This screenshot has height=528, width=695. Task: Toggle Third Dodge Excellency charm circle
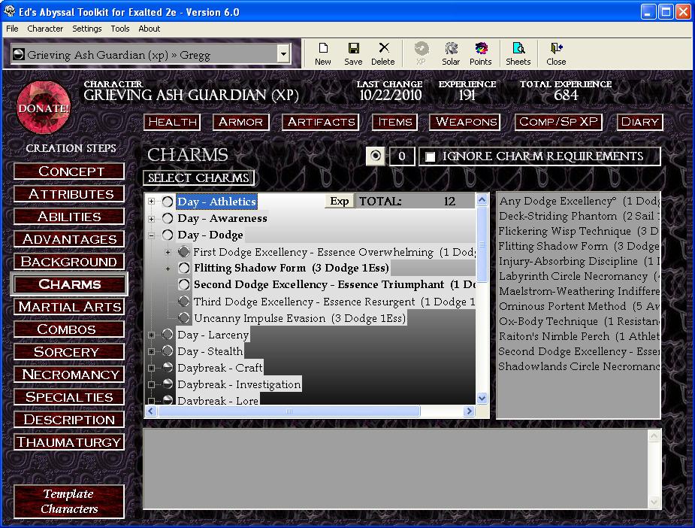(x=184, y=302)
